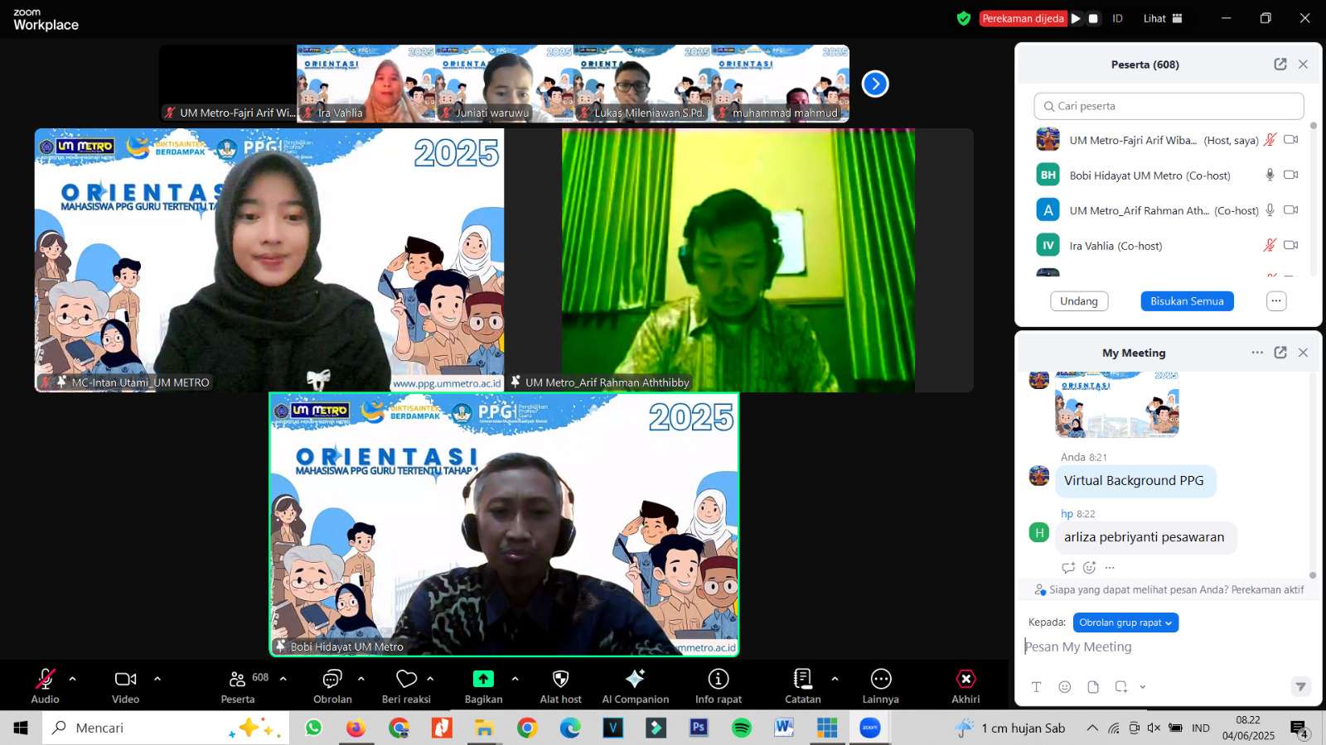Screen dimensions: 1326x745
Task: Open the Alat host shield icon
Action: 560,680
